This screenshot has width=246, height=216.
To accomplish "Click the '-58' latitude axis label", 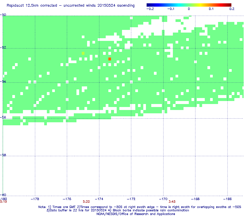I will click(x=3, y=155).
